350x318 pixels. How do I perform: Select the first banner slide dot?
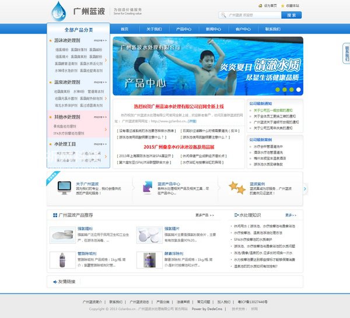click(278, 89)
